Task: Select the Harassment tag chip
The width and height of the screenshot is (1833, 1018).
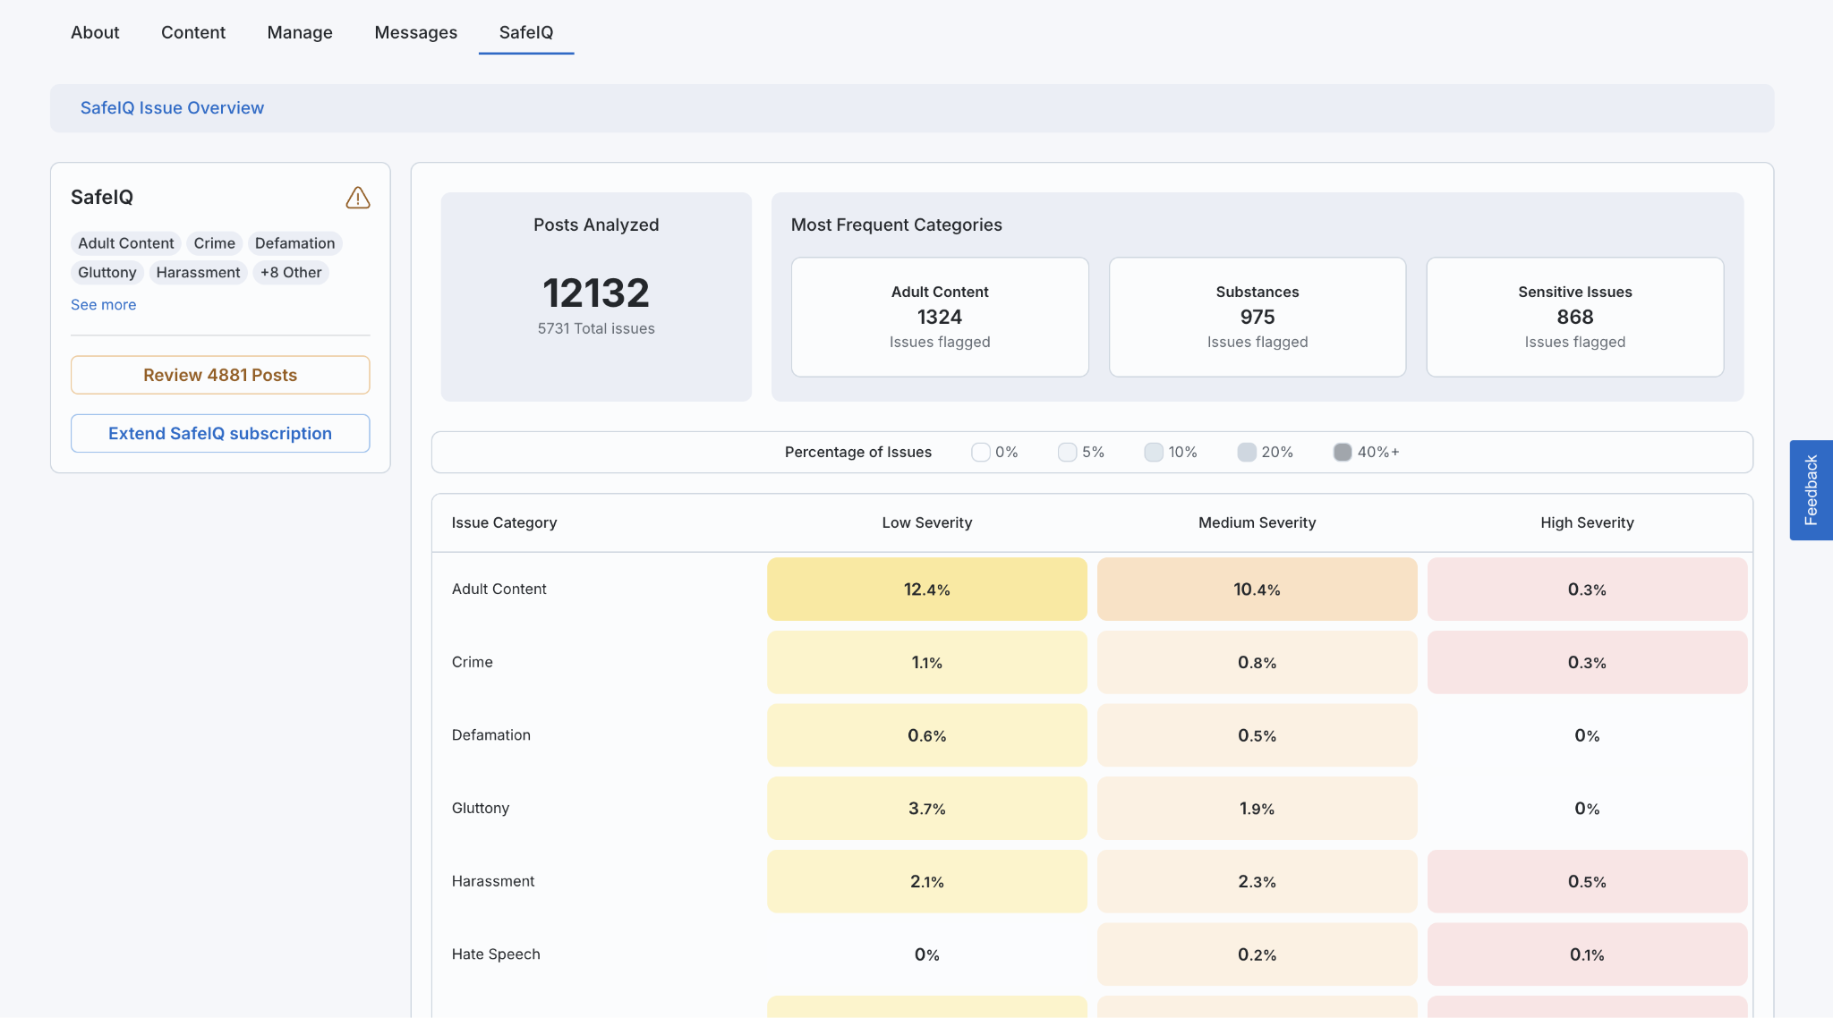Action: (x=198, y=273)
